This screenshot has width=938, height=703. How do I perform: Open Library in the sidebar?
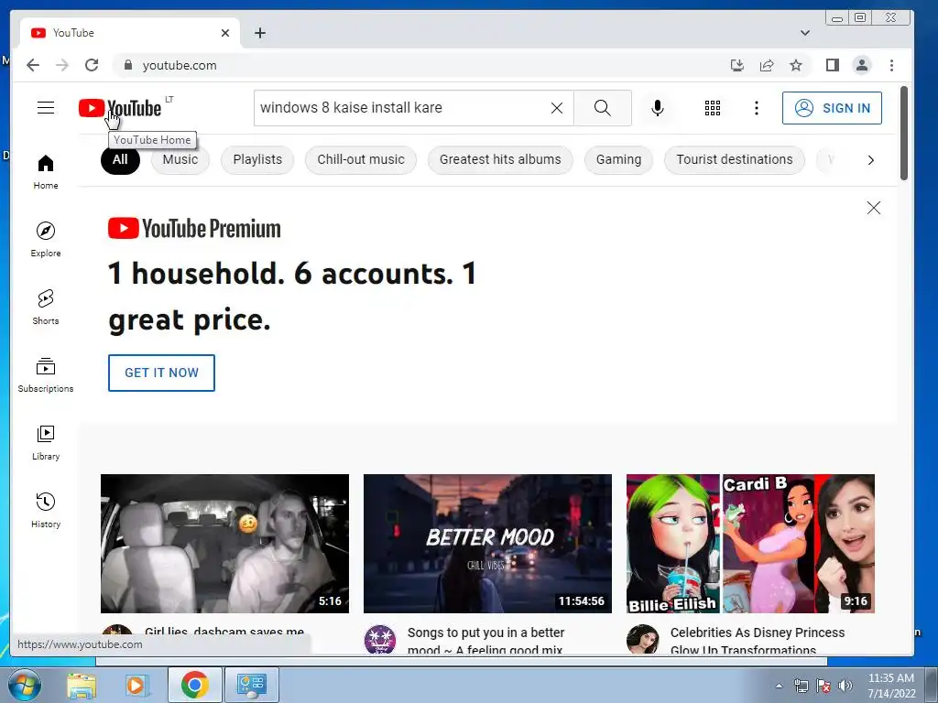46,442
